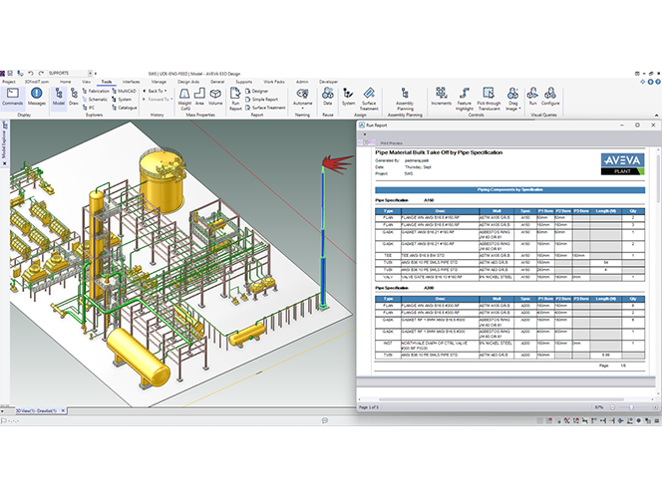Viewport: 662px width, 496px height.
Task: Click the Run Report icon
Action: pyautogui.click(x=235, y=97)
